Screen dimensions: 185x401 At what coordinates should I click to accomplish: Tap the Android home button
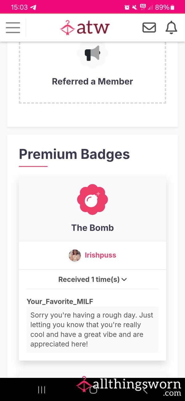click(93, 390)
